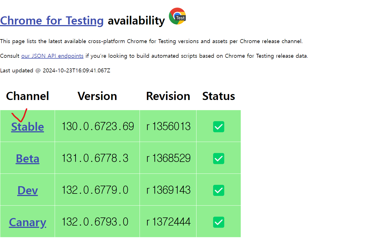The height and width of the screenshot is (238, 391).
Task: Click the Status column header
Action: [219, 96]
